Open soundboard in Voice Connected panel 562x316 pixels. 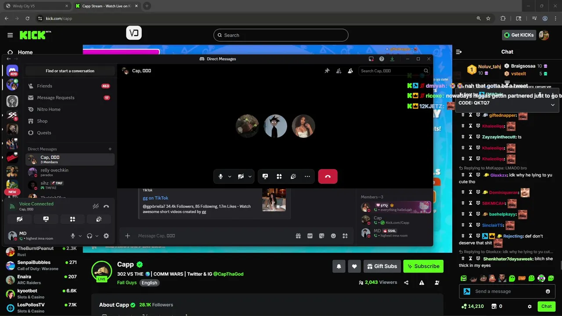(99, 219)
